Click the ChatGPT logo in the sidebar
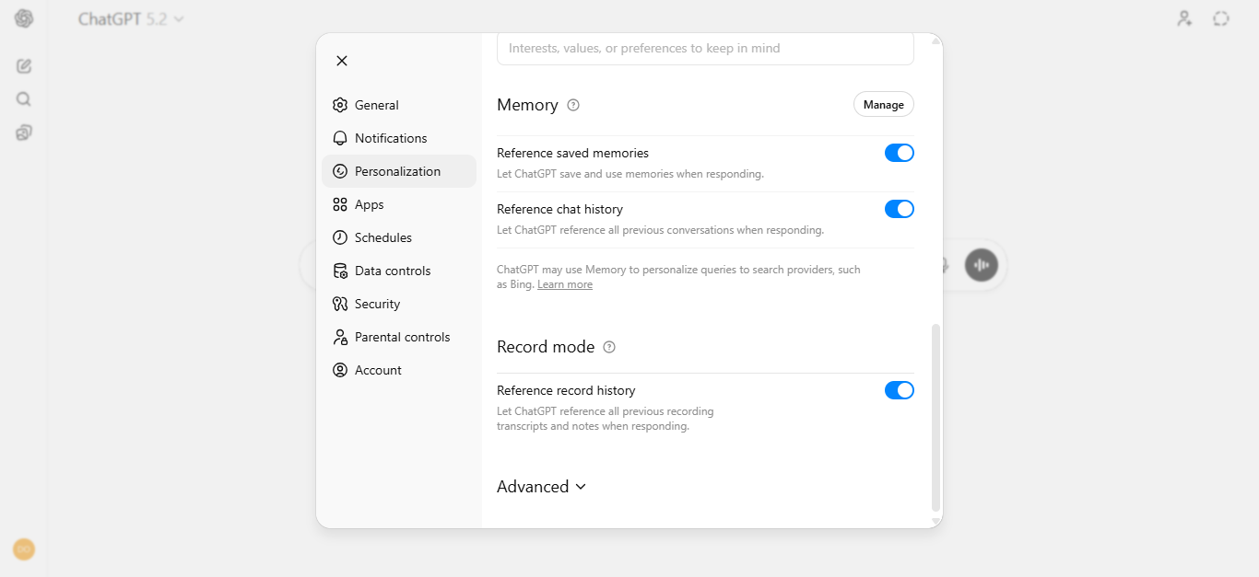 [x=24, y=18]
